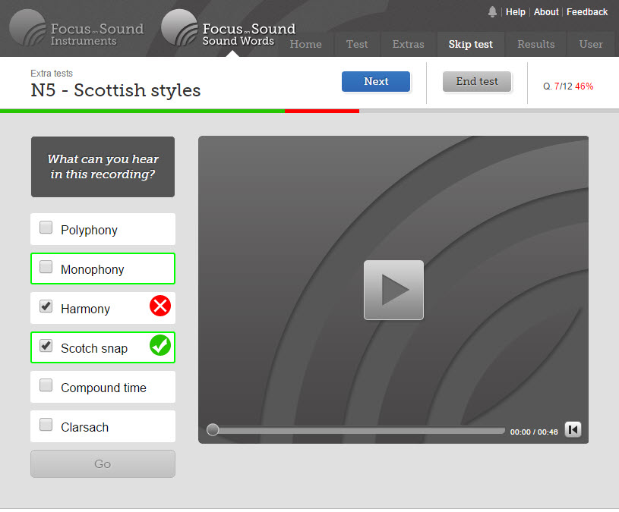Click the red cross beside Harmony
Screen dimensions: 619x512
pos(160,306)
